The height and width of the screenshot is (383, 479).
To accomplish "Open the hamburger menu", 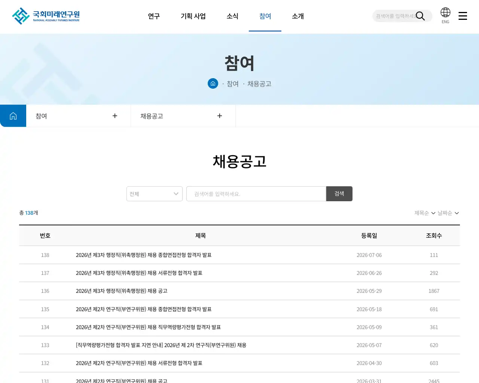I will click(463, 16).
